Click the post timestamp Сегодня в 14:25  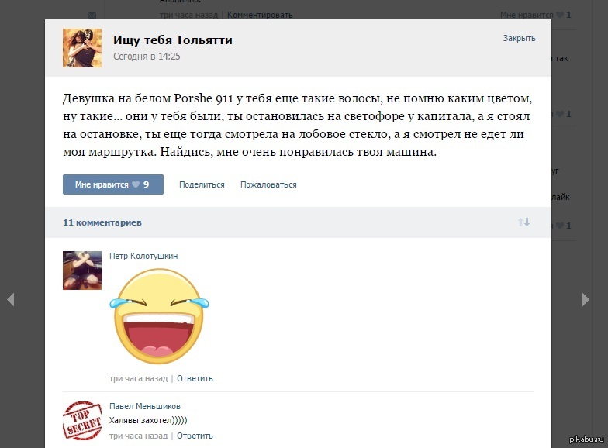click(x=147, y=56)
